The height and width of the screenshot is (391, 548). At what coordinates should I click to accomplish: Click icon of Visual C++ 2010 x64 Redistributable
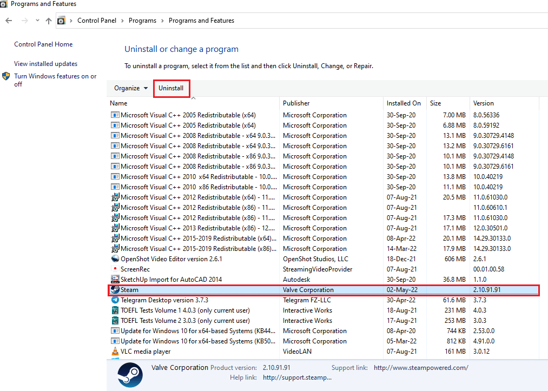115,176
